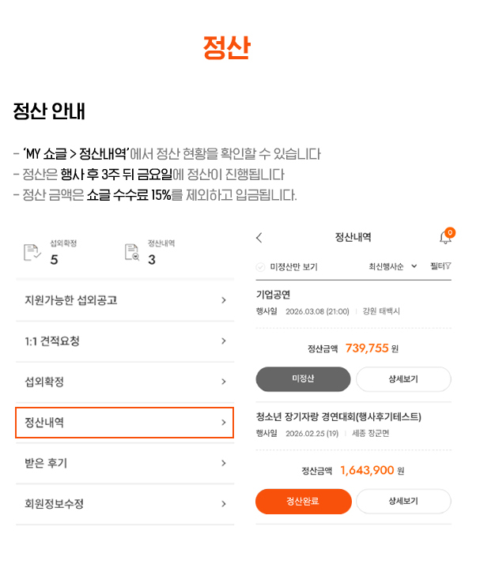Viewport: 480px width, 583px height.
Task: Click 상세보기 for the 기업공연 event
Action: [403, 379]
